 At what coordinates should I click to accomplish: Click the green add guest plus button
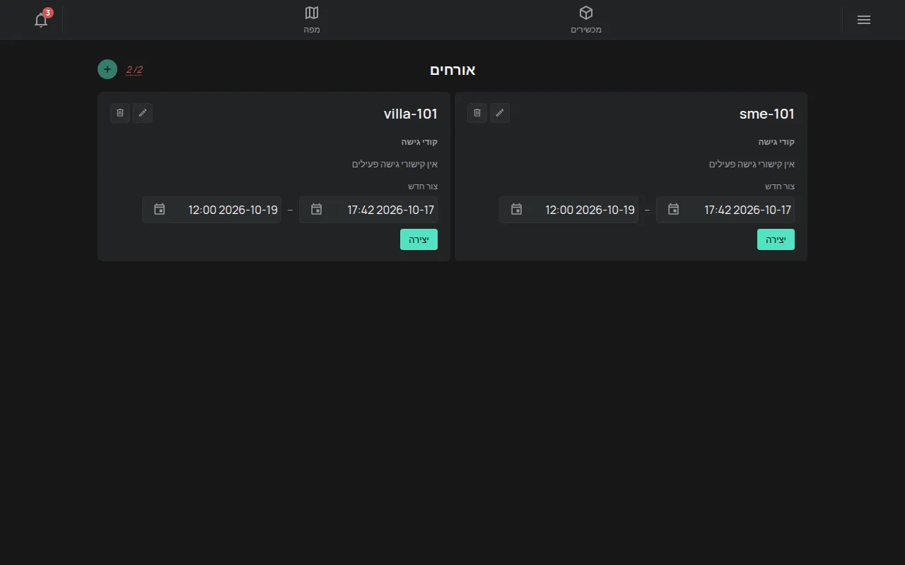tap(107, 69)
